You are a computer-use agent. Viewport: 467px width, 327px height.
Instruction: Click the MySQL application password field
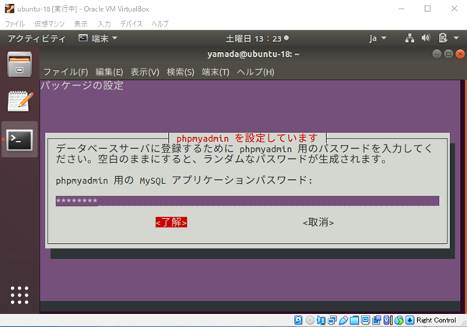point(248,201)
